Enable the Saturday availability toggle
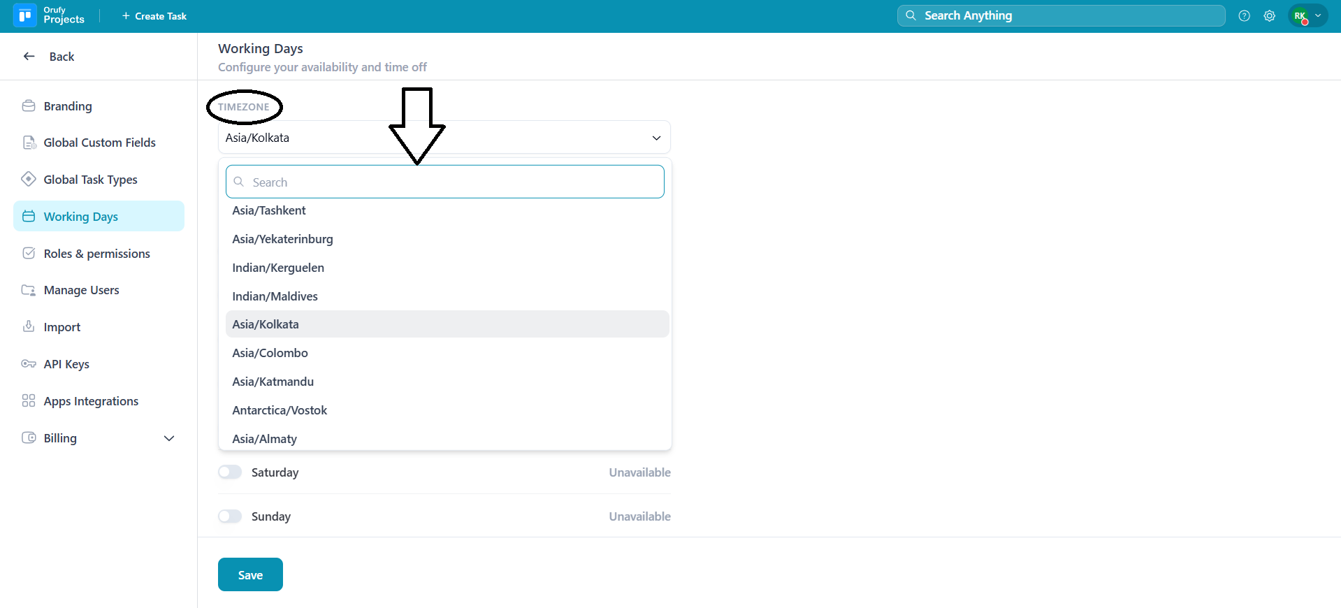Image resolution: width=1341 pixels, height=608 pixels. coord(230,472)
